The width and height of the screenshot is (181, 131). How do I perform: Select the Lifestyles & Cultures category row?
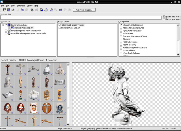(x=131, y=53)
